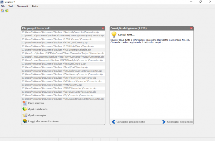215x141 pixels.
Task: Go to Consiglio precedente
Action: click(x=131, y=122)
